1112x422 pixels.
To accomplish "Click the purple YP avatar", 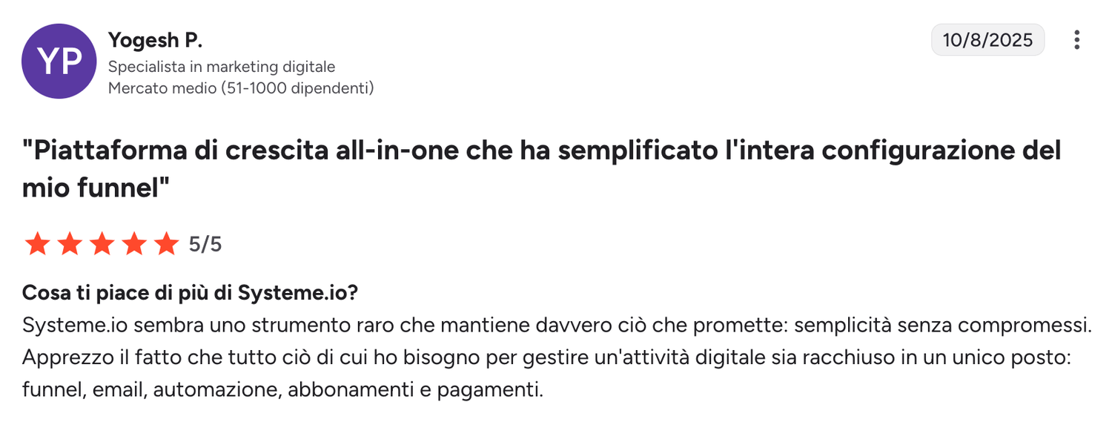I will (x=59, y=62).
